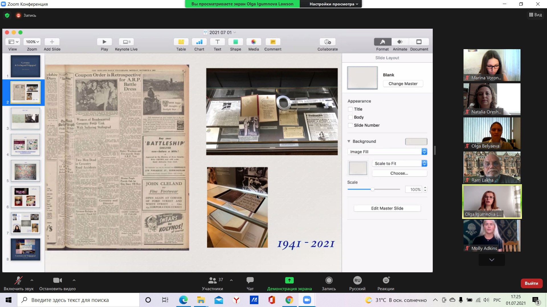Open the Zoom chat icon

(250, 280)
